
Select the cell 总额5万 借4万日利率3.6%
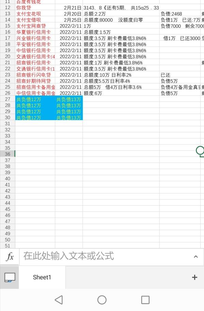(x=121, y=87)
